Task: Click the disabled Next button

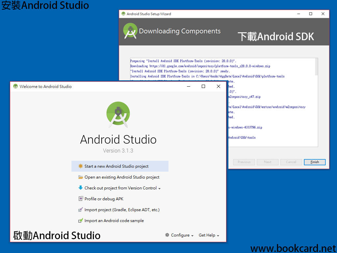Action: (268, 162)
